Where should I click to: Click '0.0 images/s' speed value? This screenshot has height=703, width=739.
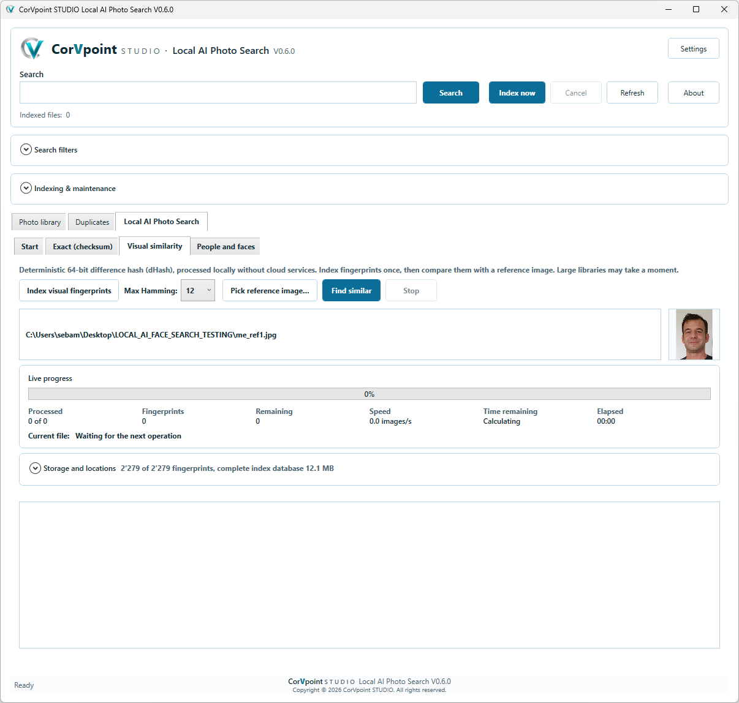(x=390, y=421)
